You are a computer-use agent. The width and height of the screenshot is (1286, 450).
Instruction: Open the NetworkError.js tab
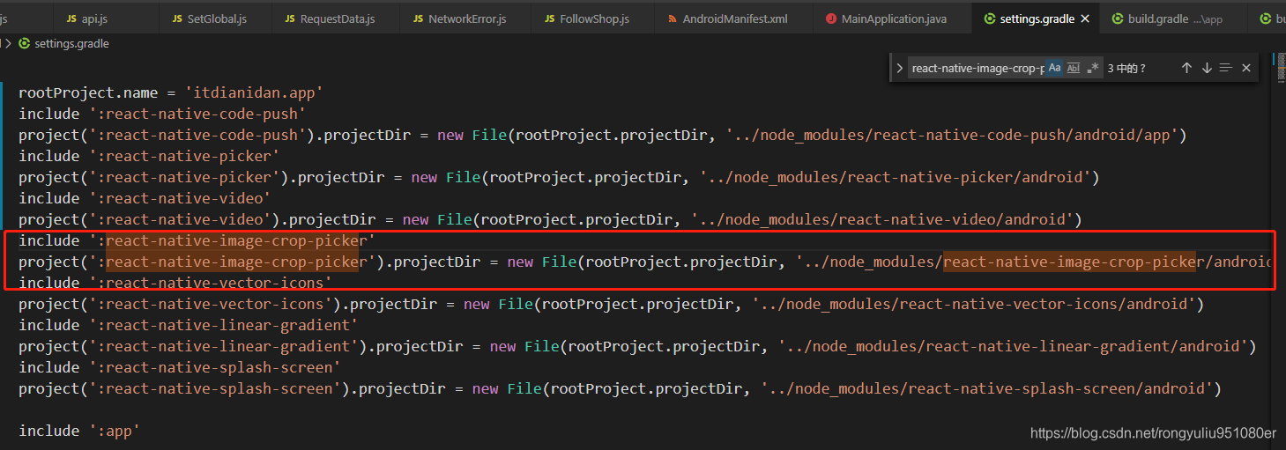pos(465,18)
